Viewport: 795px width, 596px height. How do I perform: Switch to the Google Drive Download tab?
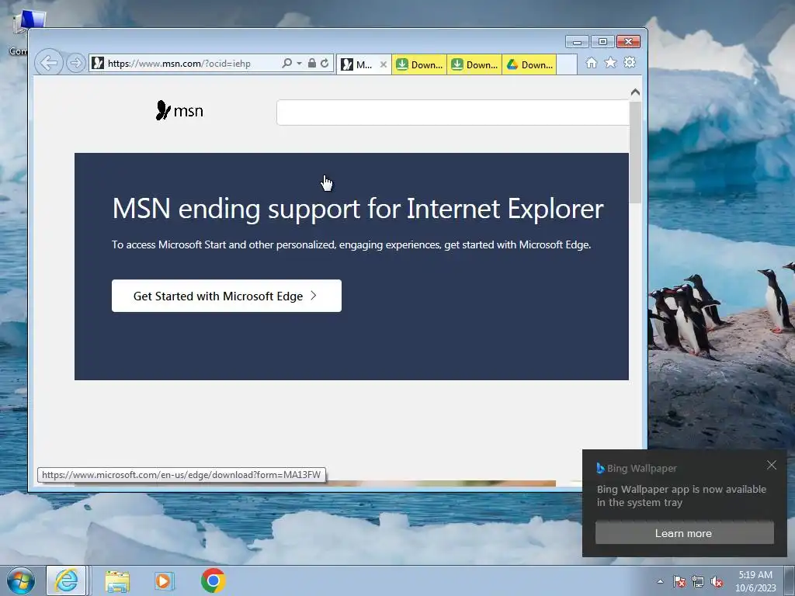(x=529, y=64)
